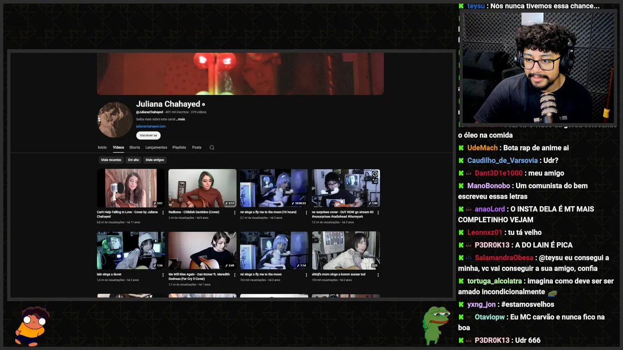The height and width of the screenshot is (350, 623).
Task: Click '401 mil inscritos' subscriber count
Action: point(177,112)
